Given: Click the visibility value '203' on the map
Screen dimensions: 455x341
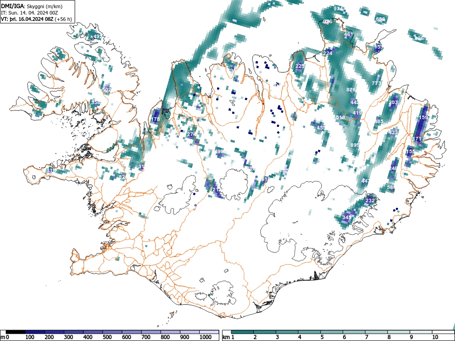Looking at the screenshot, I should pos(393,102).
